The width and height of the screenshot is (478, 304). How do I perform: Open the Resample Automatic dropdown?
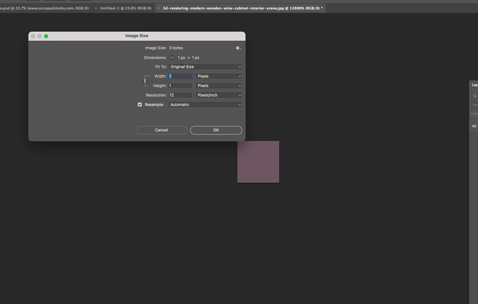[205, 105]
